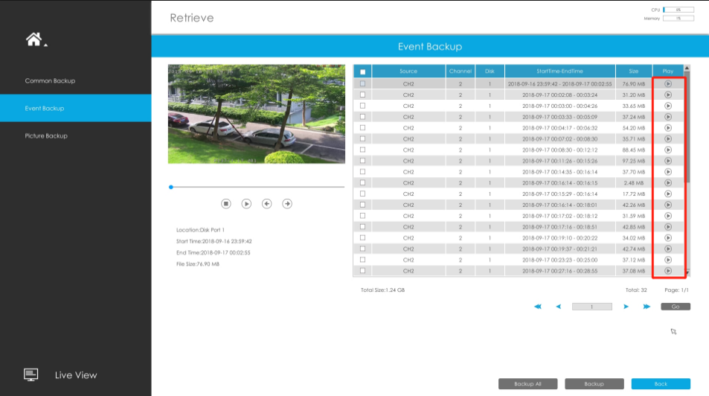Viewport: 709px width, 396px height.
Task: Click the Channel column header
Action: click(x=461, y=71)
